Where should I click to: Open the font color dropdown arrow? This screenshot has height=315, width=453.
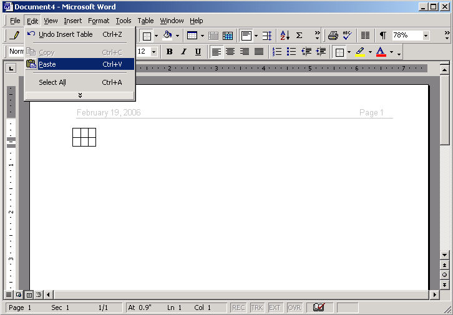(391, 52)
